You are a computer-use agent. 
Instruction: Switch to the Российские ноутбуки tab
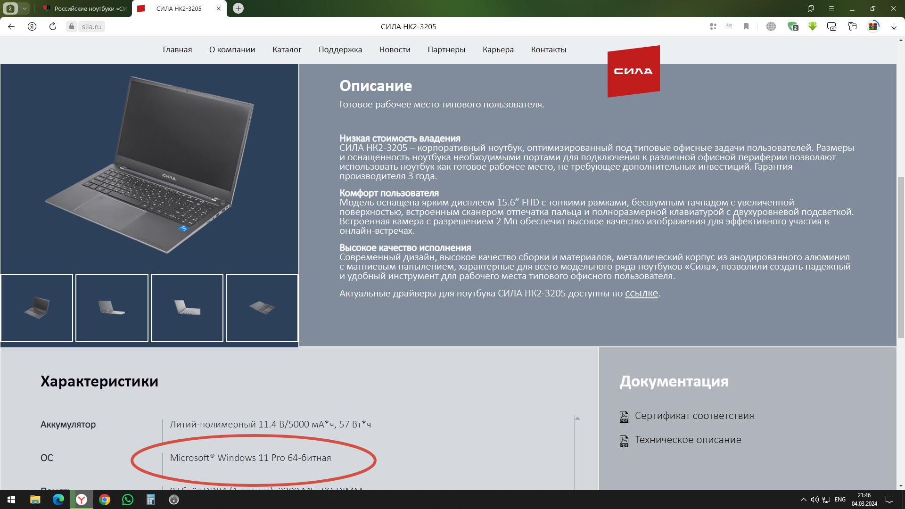[x=85, y=8]
